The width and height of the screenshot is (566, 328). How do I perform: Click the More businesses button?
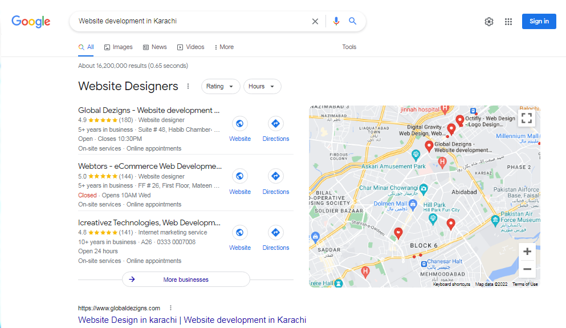pos(186,280)
